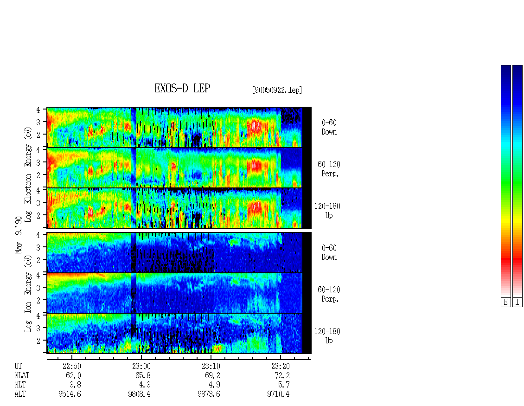524x406 pixels.
Task: Click the MLT value 4.3
Action: pos(145,385)
